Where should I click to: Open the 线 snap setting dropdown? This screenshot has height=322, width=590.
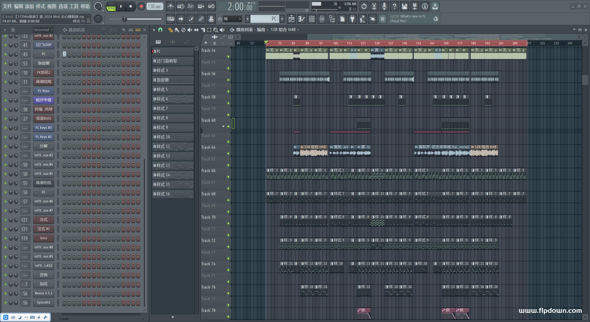tap(232, 19)
